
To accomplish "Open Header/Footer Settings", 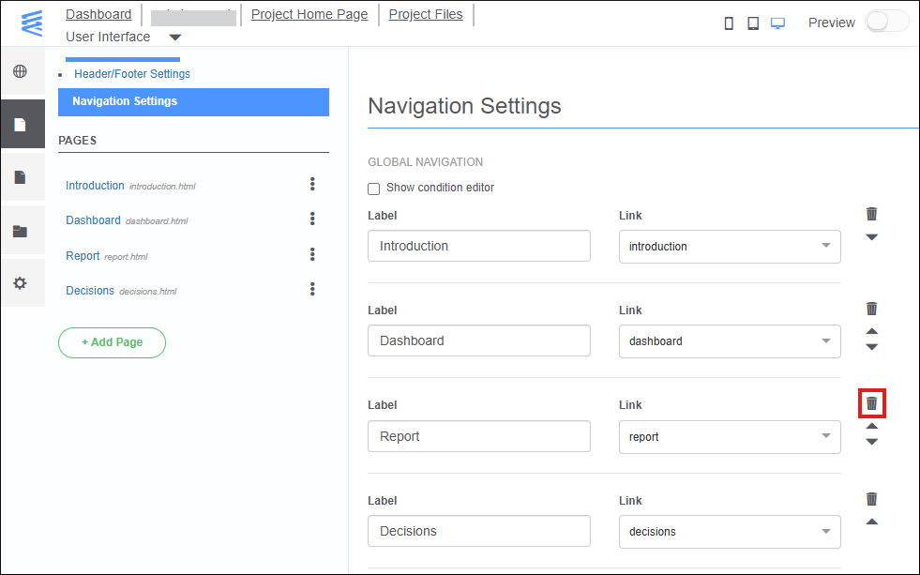I will [130, 73].
